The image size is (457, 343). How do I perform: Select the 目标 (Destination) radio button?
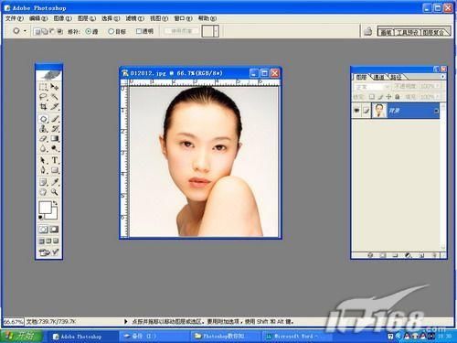point(112,31)
